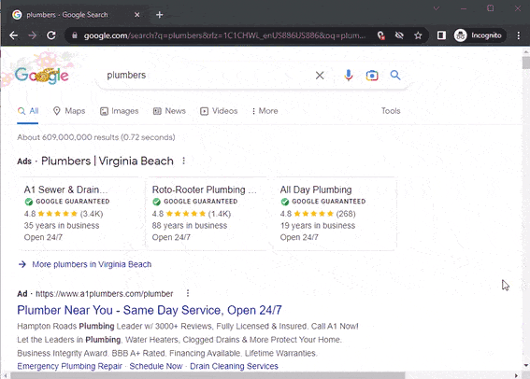Click the horizontal scrollbar right arrow

[516, 375]
